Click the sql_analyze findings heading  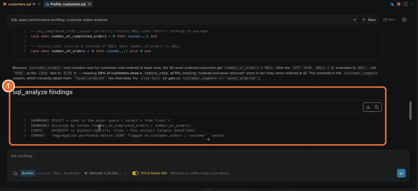(43, 92)
